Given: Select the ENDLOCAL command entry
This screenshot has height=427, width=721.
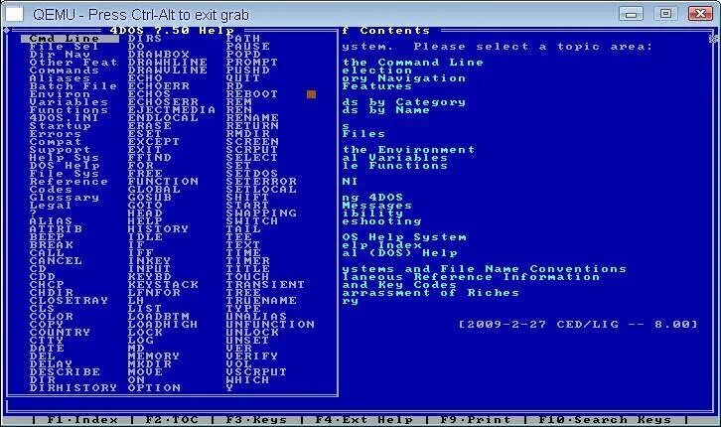Looking at the screenshot, I should (x=163, y=117).
